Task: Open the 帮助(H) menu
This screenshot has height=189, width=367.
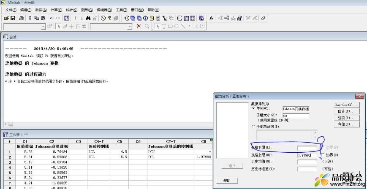Action: point(153,10)
